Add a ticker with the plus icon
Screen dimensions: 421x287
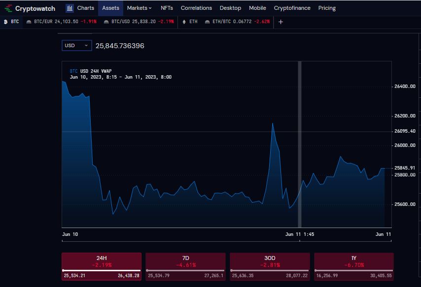(281, 22)
